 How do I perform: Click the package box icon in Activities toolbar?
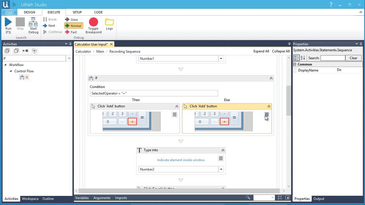coord(35,51)
